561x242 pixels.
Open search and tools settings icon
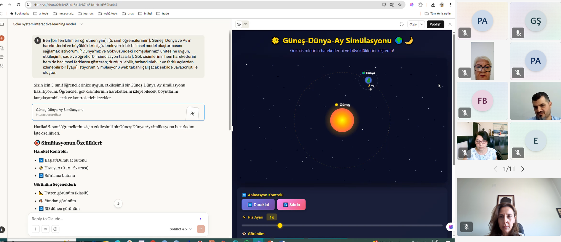click(x=45, y=229)
